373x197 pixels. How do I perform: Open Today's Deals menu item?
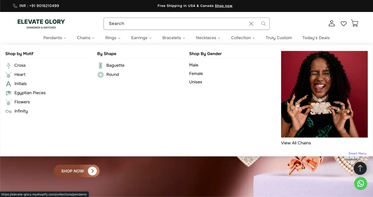316,38
